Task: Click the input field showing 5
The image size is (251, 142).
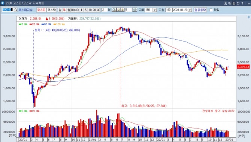Action: [128, 10]
